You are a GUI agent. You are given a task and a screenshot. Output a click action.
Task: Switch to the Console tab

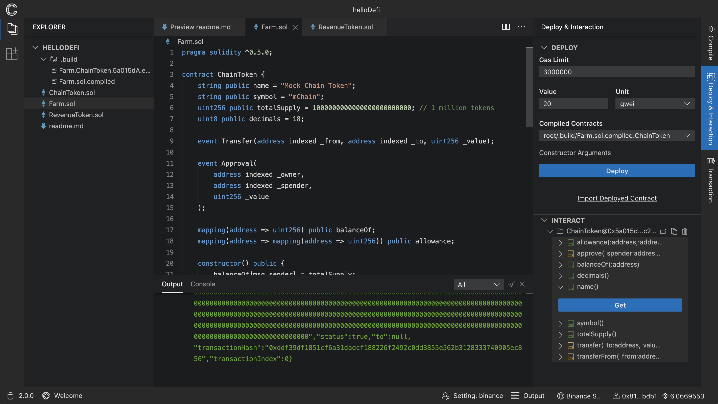pos(203,284)
